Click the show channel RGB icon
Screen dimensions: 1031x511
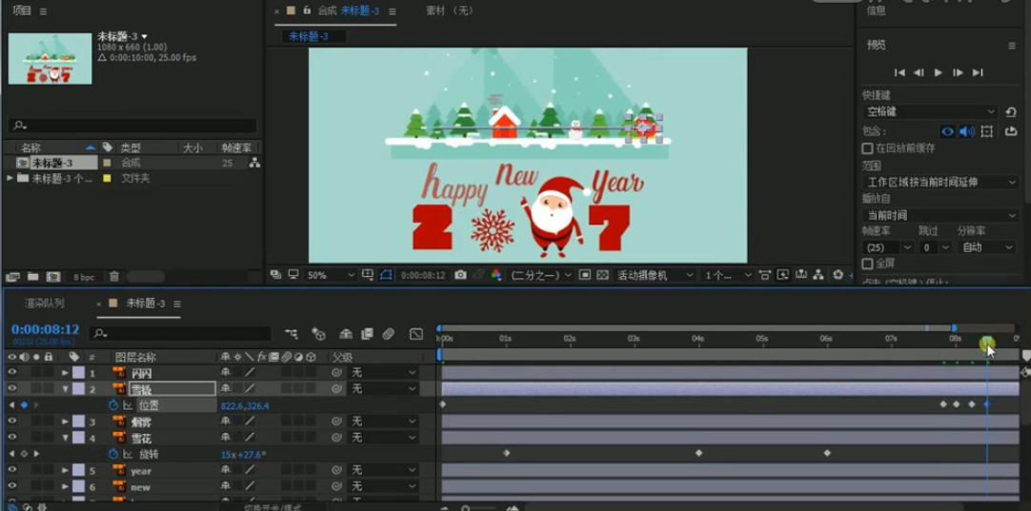point(495,275)
